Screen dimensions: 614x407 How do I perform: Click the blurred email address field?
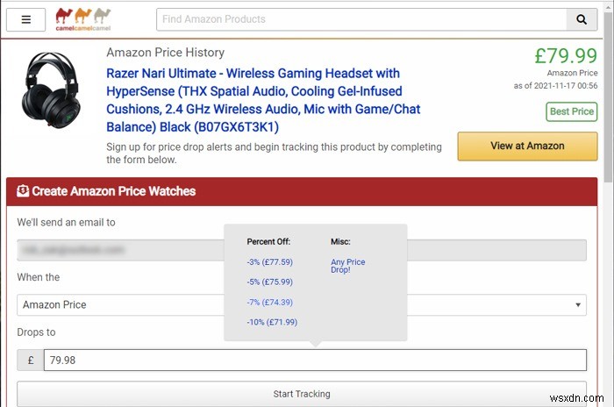302,250
